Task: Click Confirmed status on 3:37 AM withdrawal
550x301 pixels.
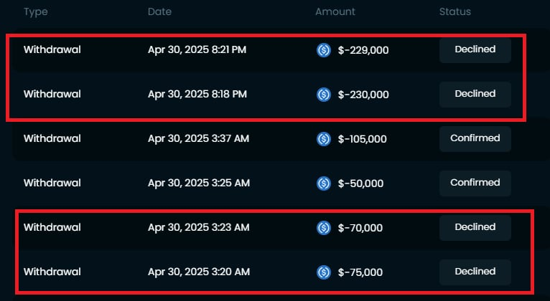Action: tap(475, 138)
